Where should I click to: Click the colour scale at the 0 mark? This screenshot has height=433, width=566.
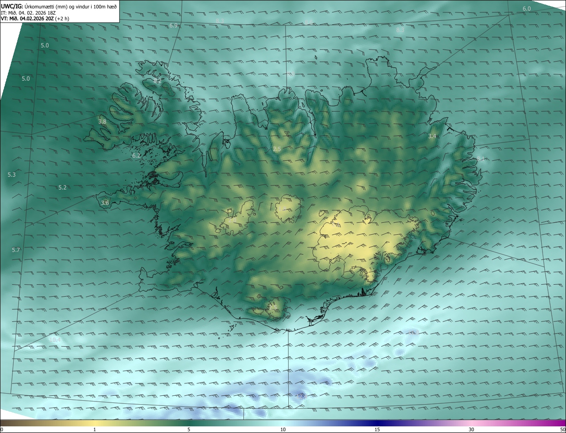(x=2, y=429)
